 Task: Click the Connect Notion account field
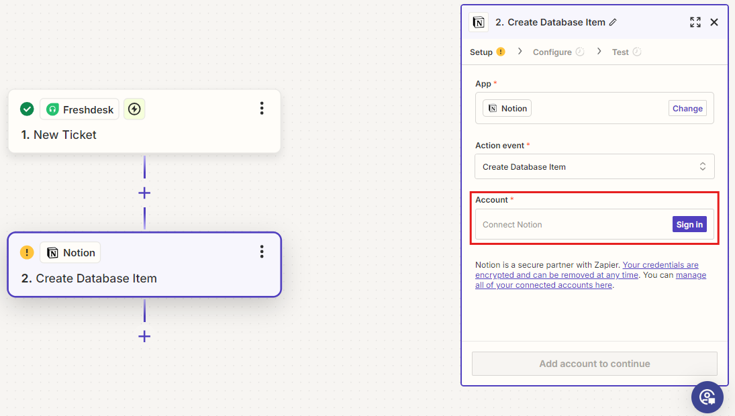594,224
